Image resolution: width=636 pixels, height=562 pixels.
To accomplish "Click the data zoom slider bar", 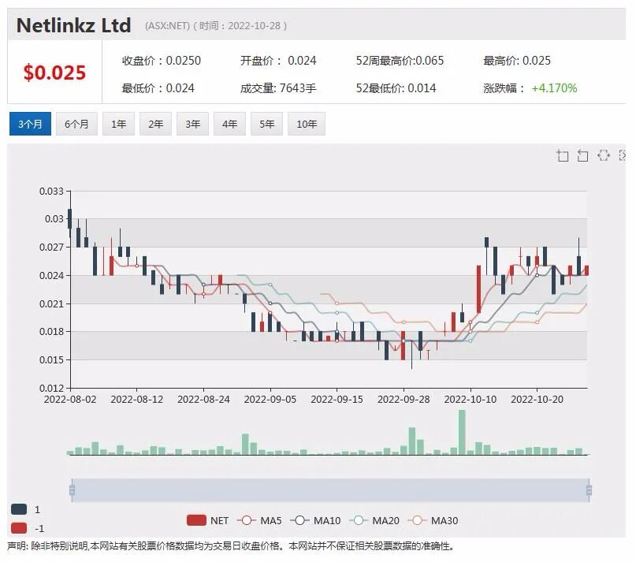I will pyautogui.click(x=330, y=490).
